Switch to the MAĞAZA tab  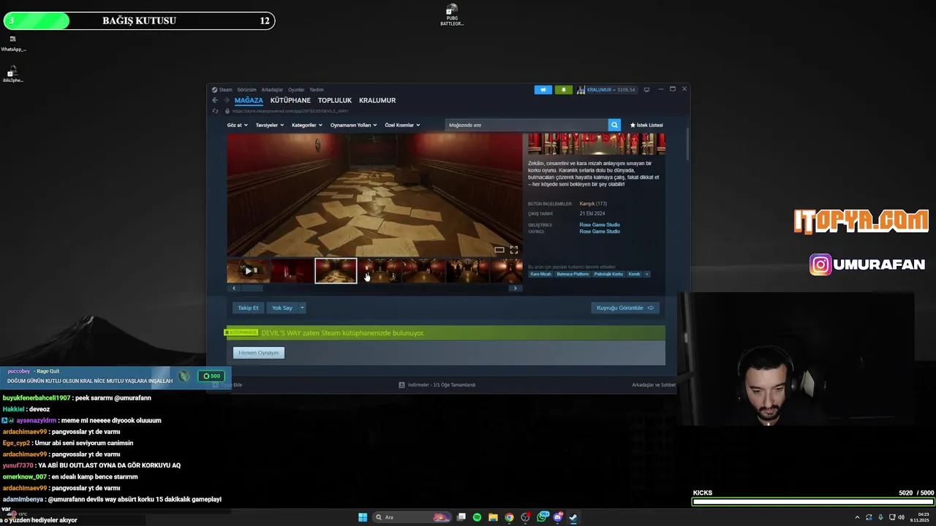click(249, 101)
